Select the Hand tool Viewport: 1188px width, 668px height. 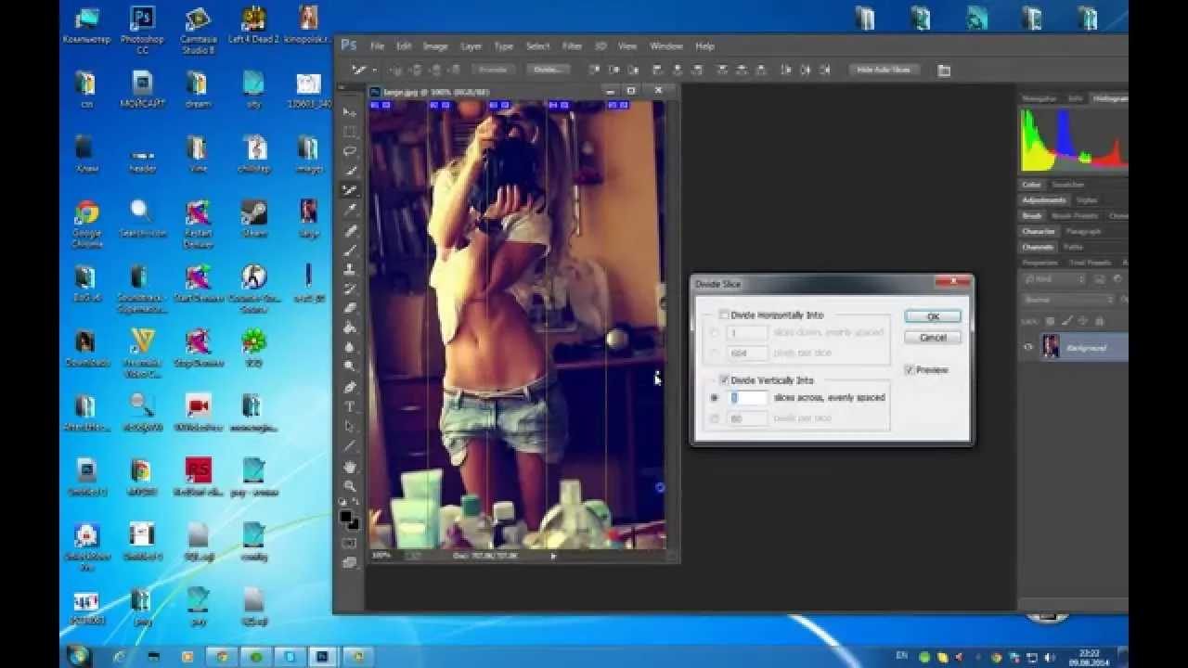pyautogui.click(x=350, y=467)
